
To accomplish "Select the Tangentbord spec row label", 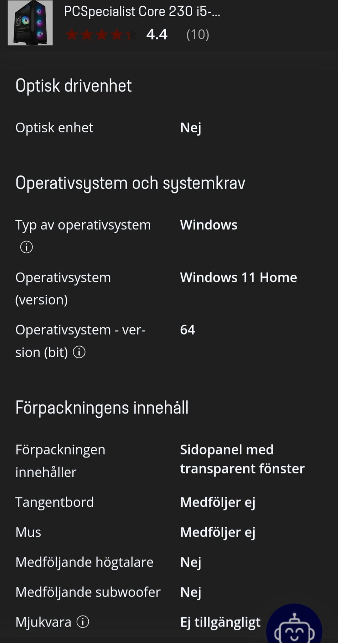I will [55, 502].
